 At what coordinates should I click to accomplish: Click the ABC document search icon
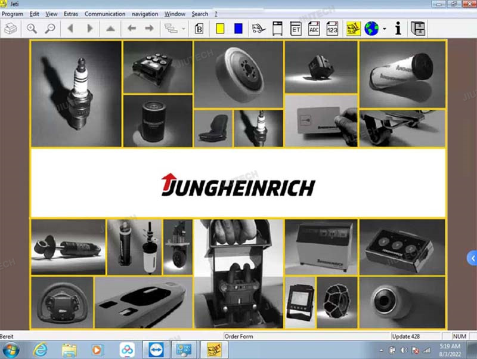pos(314,28)
